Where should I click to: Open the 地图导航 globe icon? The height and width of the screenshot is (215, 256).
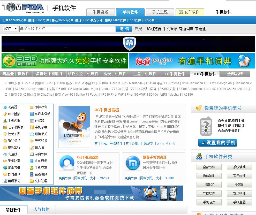5,167
